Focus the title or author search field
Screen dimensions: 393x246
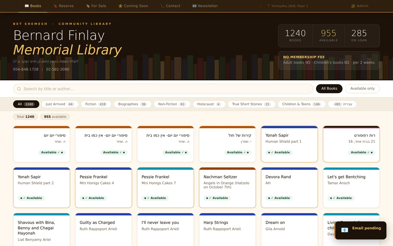163,89
